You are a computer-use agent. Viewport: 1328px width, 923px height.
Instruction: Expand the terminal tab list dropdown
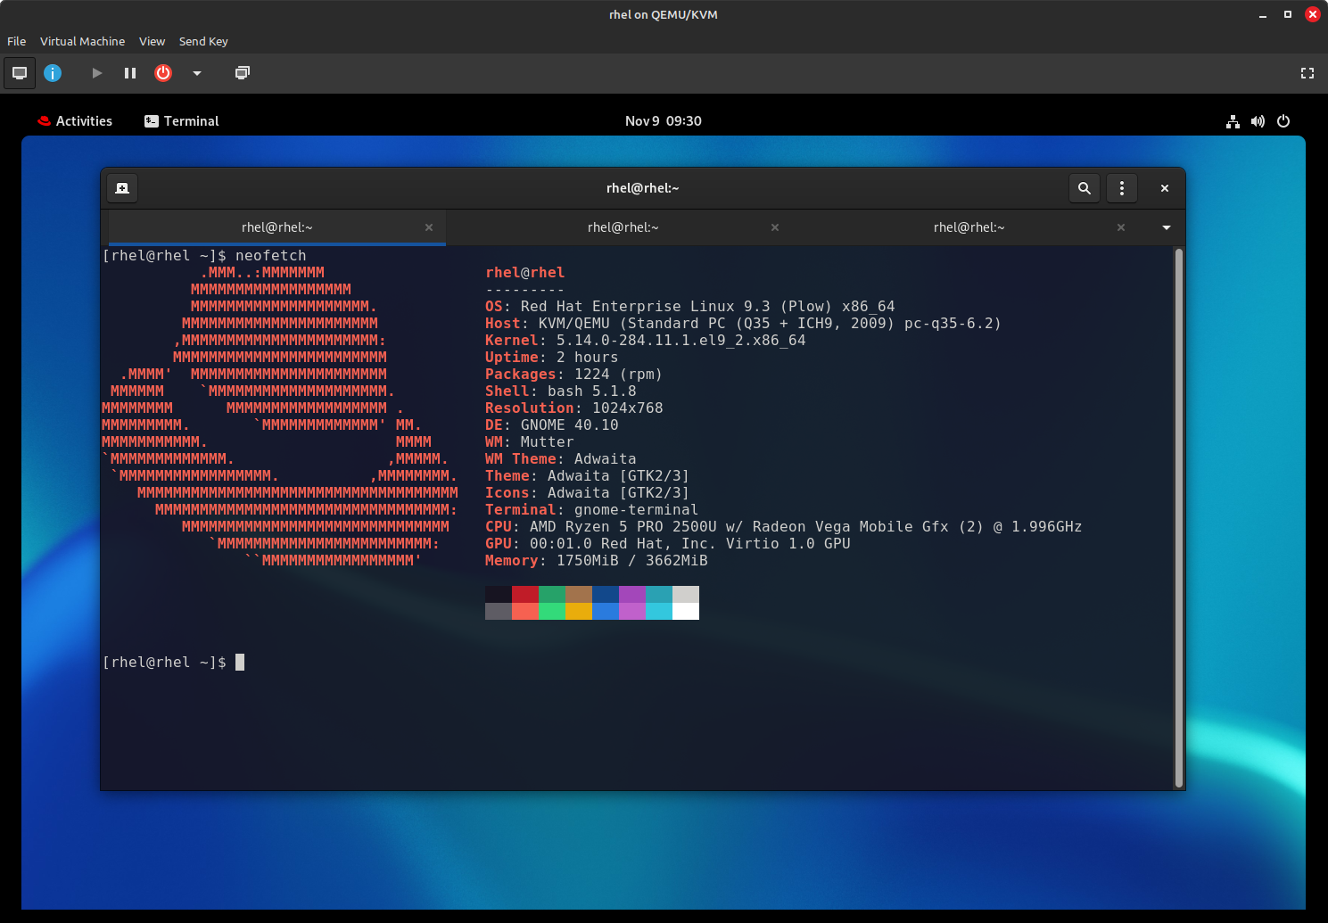pyautogui.click(x=1166, y=227)
